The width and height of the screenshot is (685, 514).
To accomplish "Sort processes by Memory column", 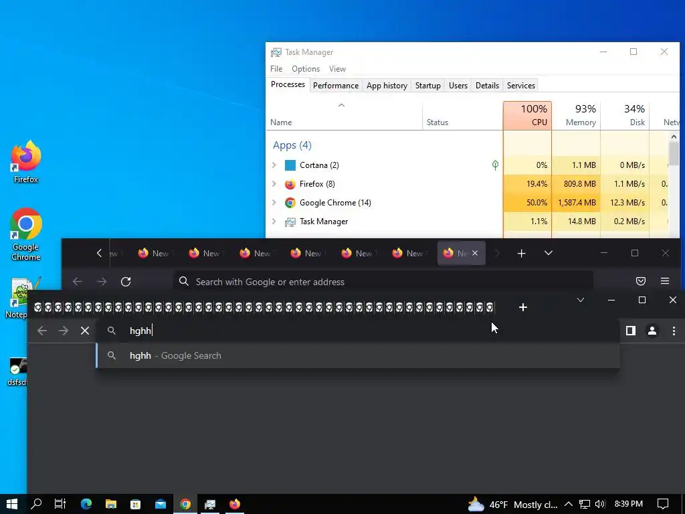I will coord(576,115).
